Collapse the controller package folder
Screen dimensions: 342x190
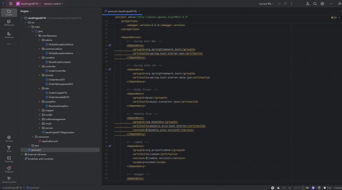tap(40, 66)
